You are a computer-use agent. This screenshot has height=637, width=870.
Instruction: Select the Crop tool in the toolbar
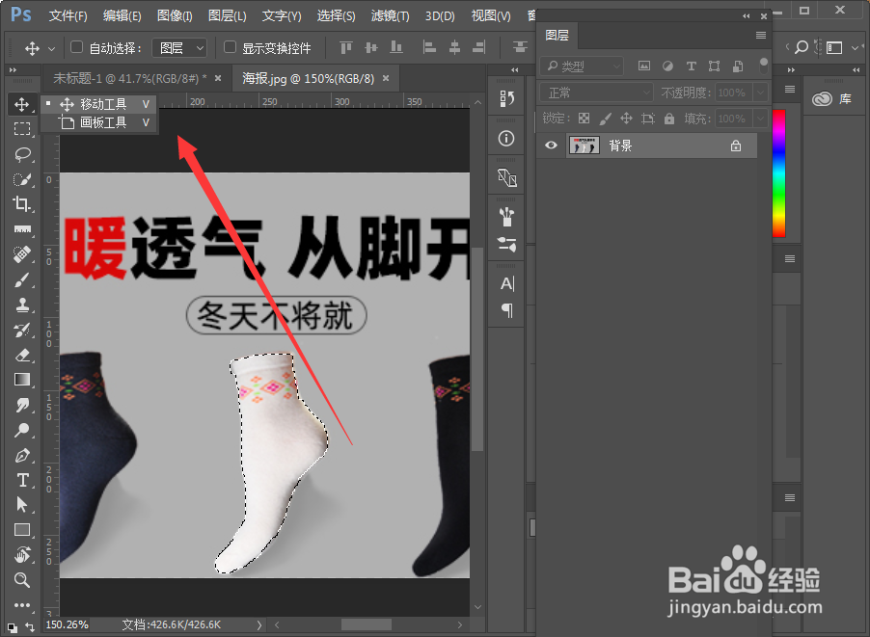21,204
